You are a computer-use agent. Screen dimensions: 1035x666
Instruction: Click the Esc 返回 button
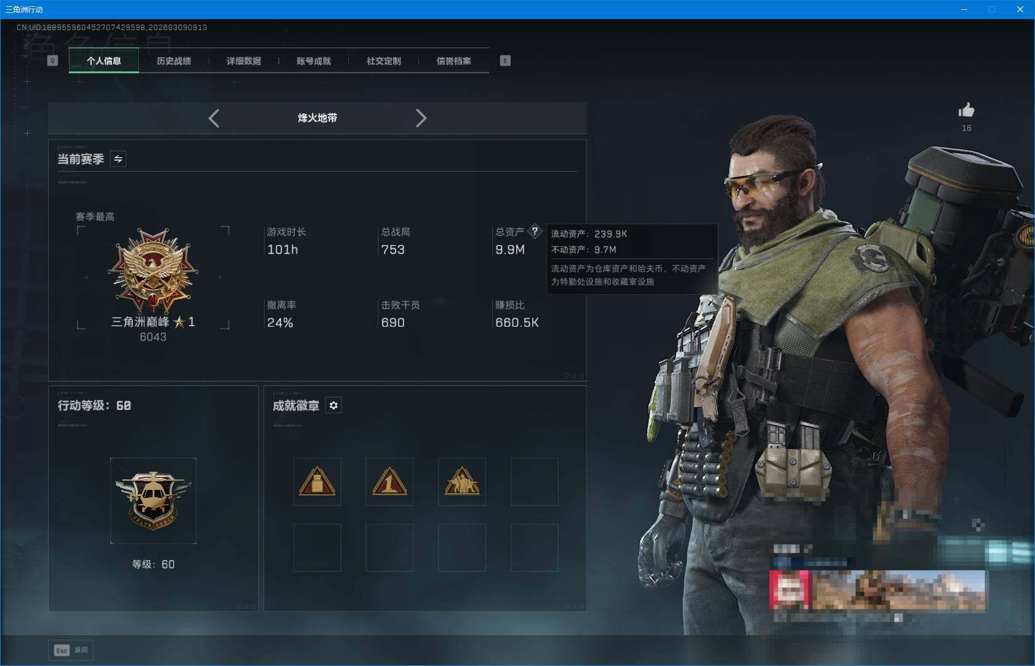[x=70, y=650]
